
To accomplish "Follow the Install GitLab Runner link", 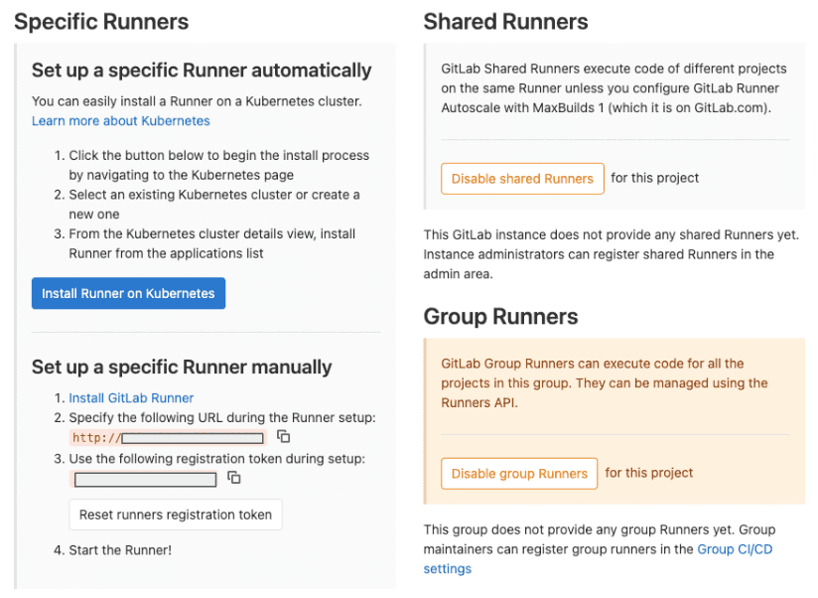I will tap(131, 398).
